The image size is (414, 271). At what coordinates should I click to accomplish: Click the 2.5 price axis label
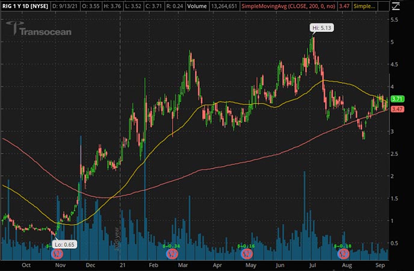394,154
